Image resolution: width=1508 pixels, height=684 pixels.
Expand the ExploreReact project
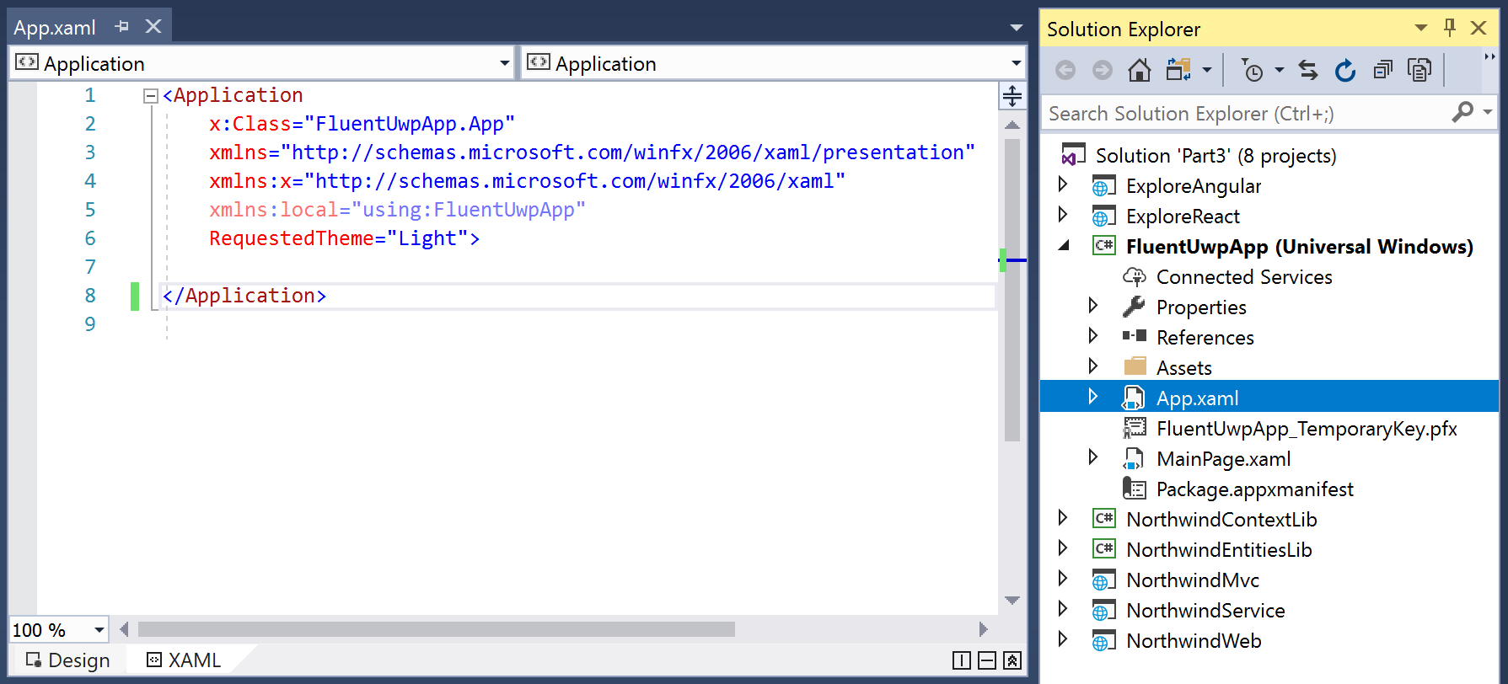pos(1063,215)
